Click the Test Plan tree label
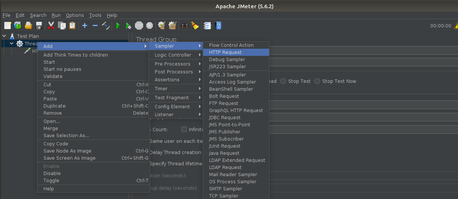This screenshot has width=458, height=199. pos(28,36)
